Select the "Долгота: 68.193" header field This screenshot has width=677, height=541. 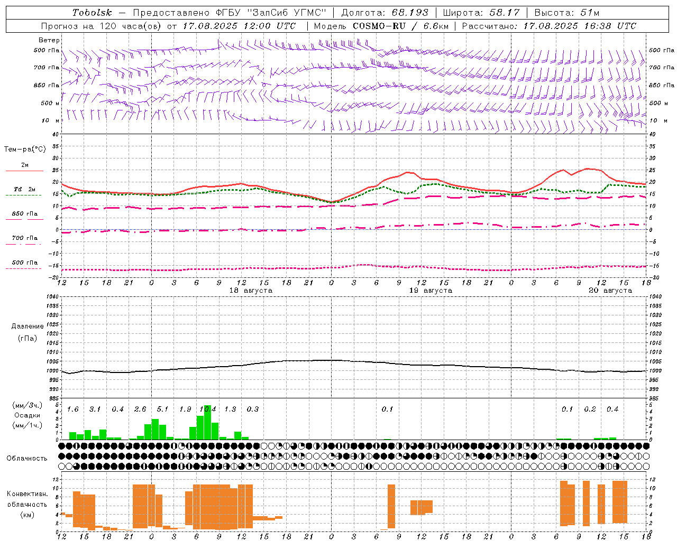(385, 13)
